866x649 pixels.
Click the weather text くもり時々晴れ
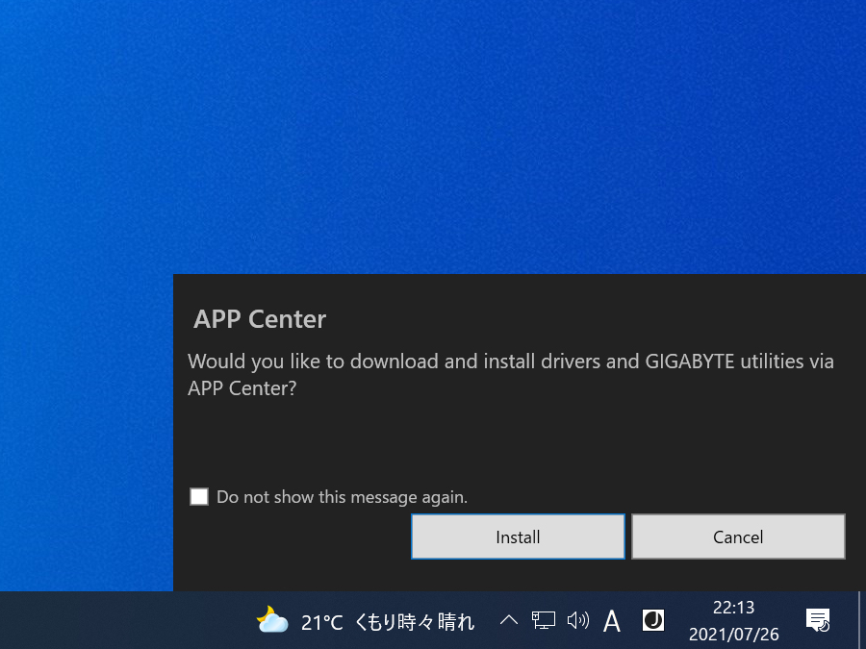coord(414,622)
